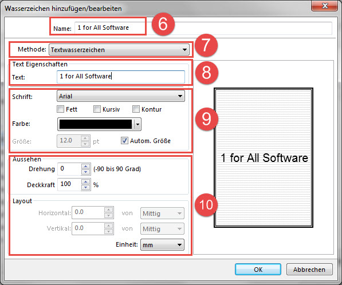Increase Deckkraft with the up arrow
342x285 pixels.
tap(86, 182)
